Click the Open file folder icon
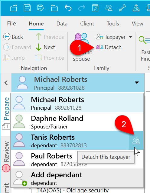The image size is (150, 193). pos(14,8)
